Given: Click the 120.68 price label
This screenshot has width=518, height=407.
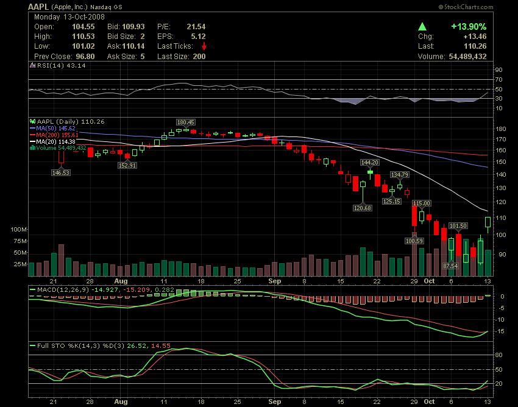Looking at the screenshot, I should tap(363, 208).
